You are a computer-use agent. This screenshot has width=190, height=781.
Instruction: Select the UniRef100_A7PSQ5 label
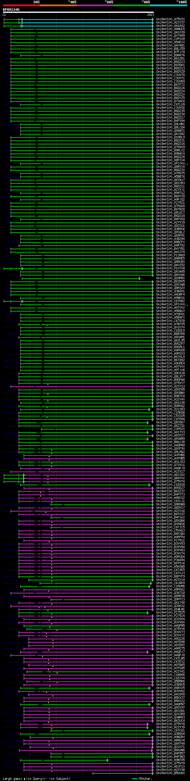point(170,668)
